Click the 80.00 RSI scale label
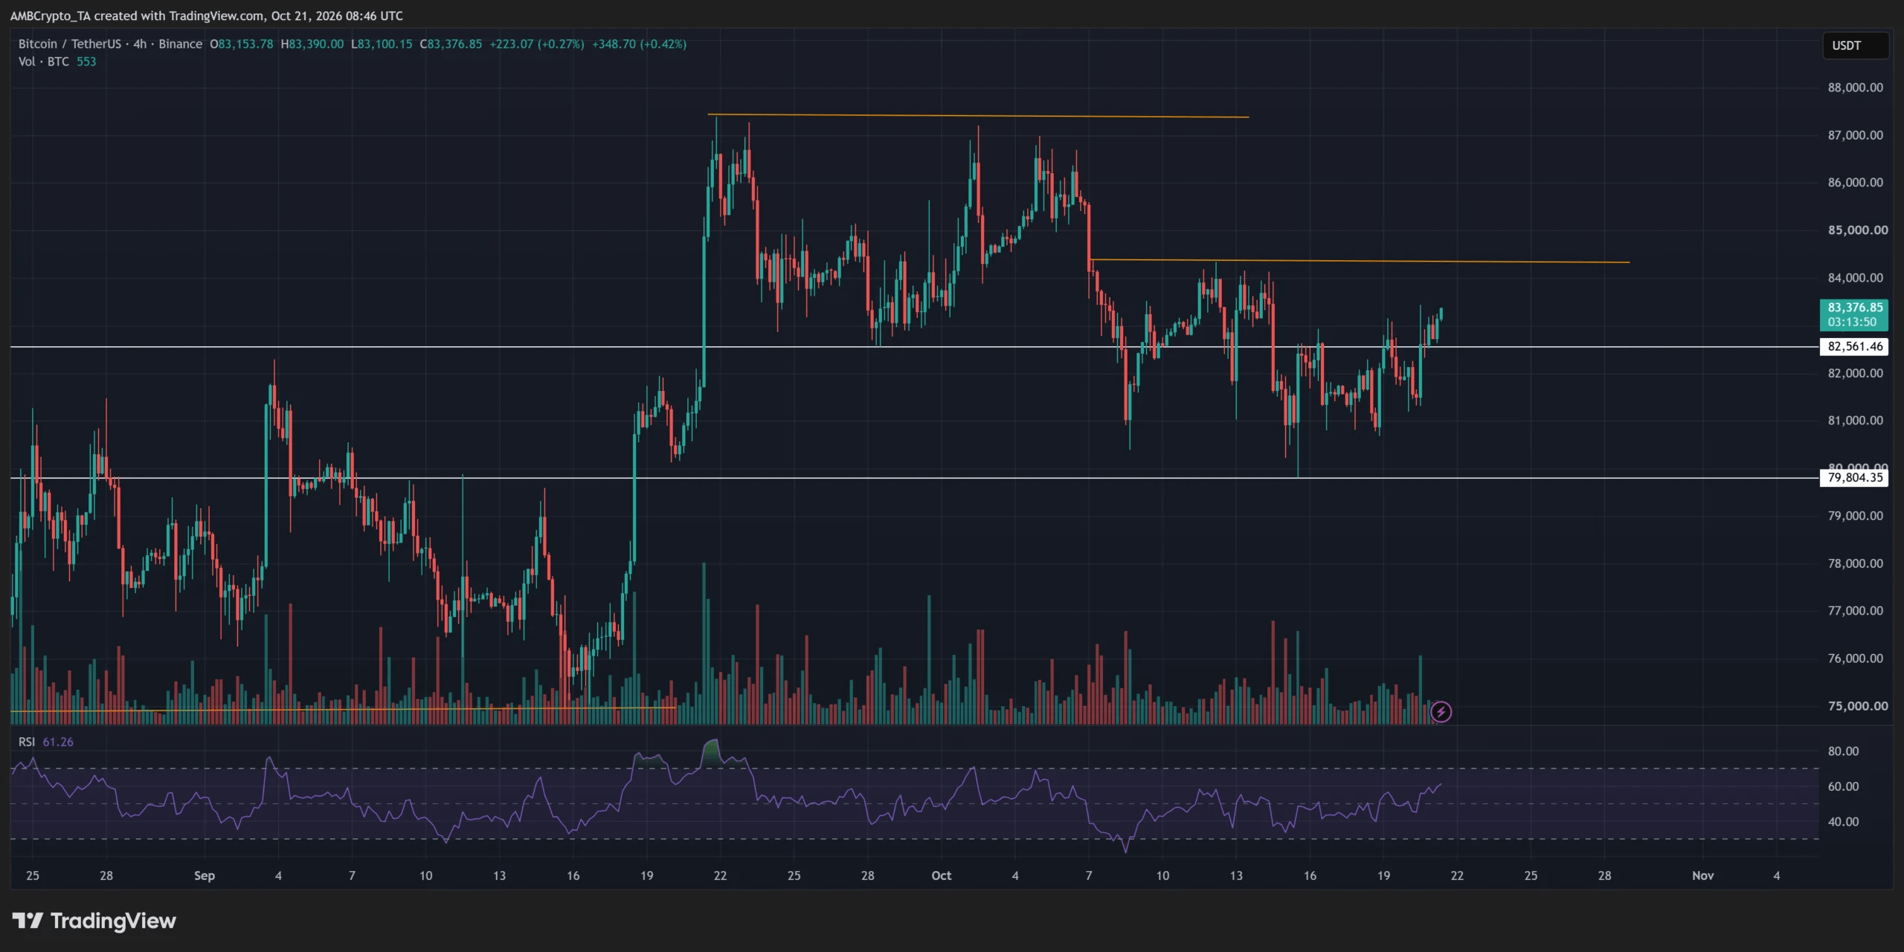 pyautogui.click(x=1843, y=751)
